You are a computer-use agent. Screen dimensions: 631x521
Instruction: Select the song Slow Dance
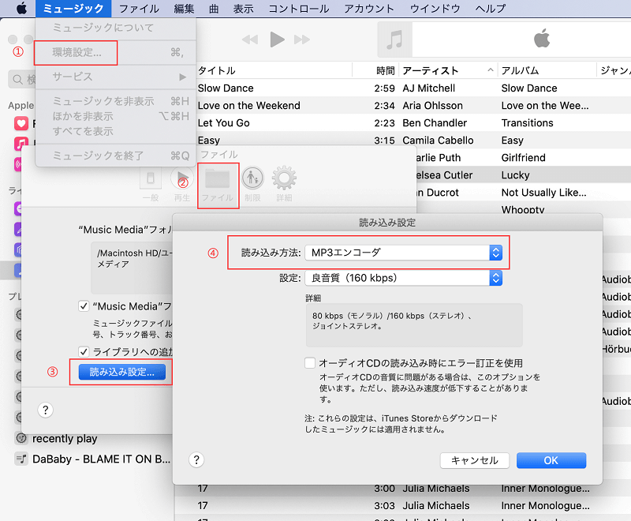point(226,88)
